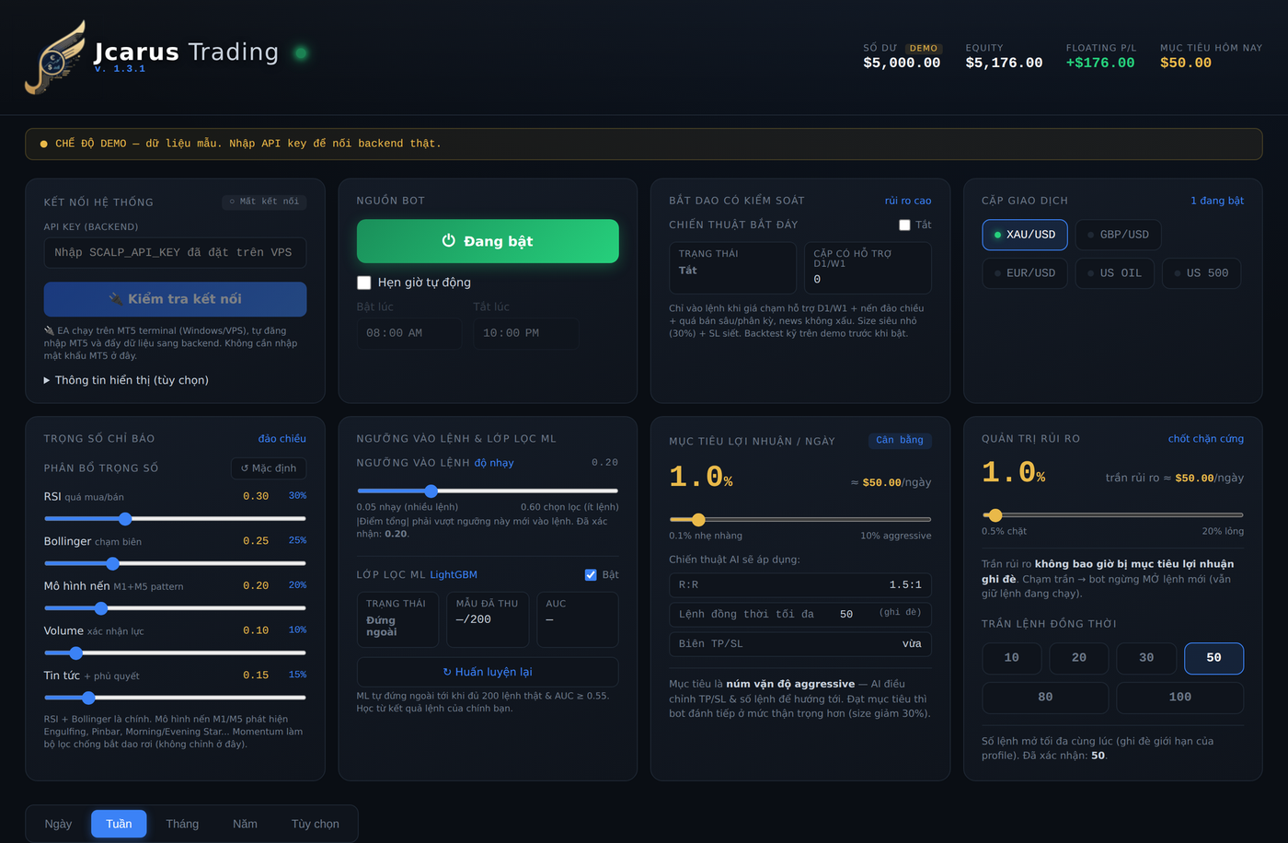Expand Thông tin hiển thị (tùy chọn)
The width and height of the screenshot is (1288, 843).
coord(127,380)
